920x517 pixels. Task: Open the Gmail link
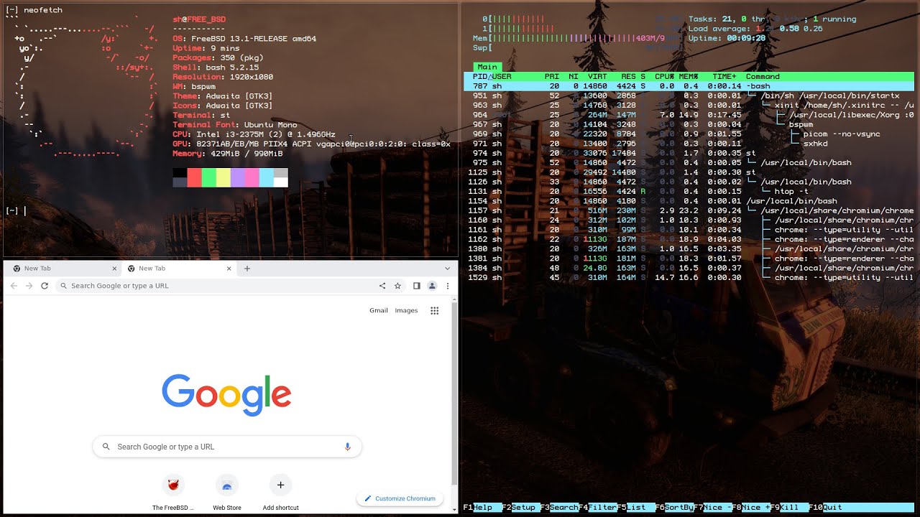click(x=379, y=311)
